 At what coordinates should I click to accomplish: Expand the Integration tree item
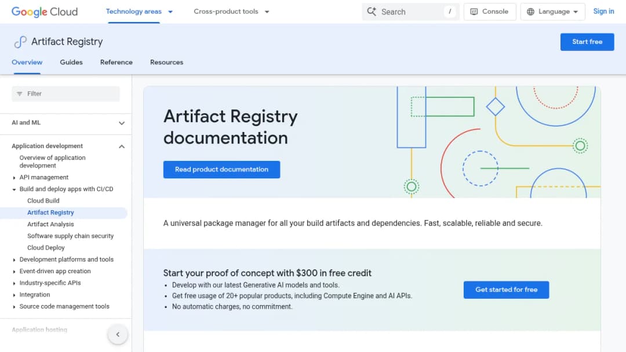point(14,295)
